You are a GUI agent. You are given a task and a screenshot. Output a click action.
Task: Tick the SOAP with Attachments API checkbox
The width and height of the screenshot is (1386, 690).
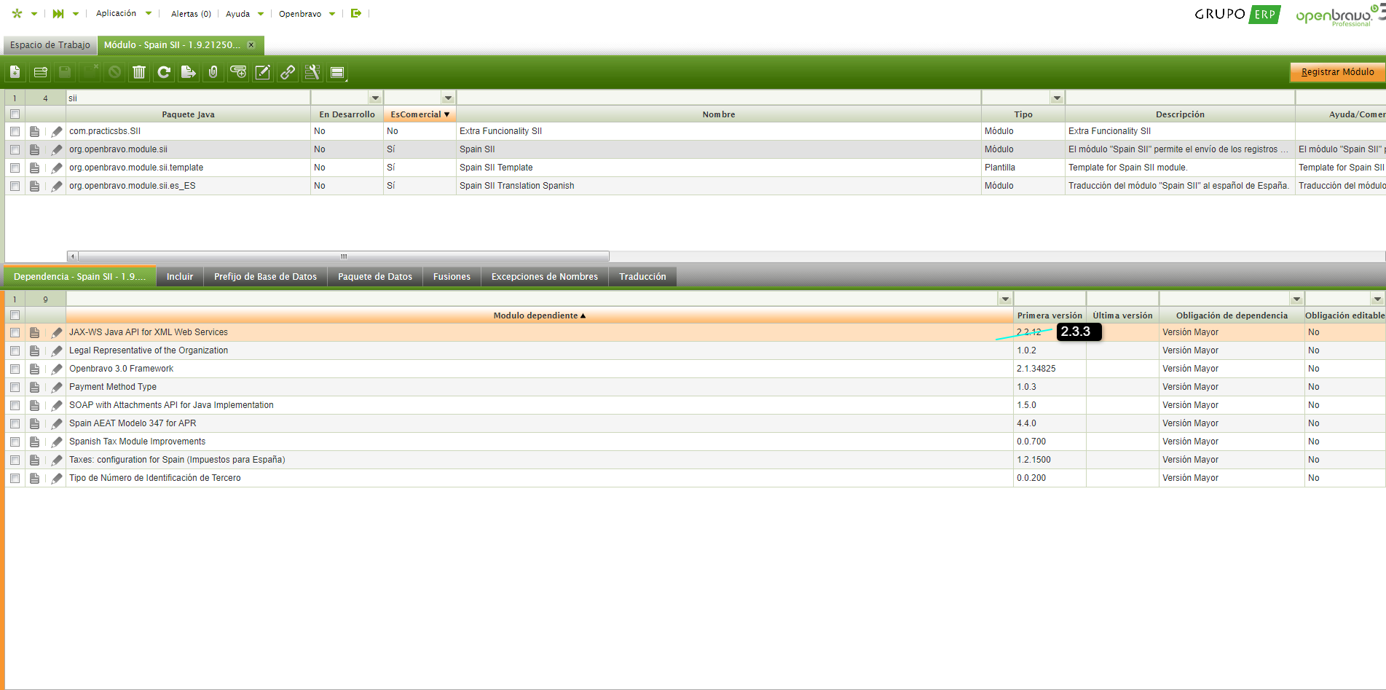coord(15,405)
